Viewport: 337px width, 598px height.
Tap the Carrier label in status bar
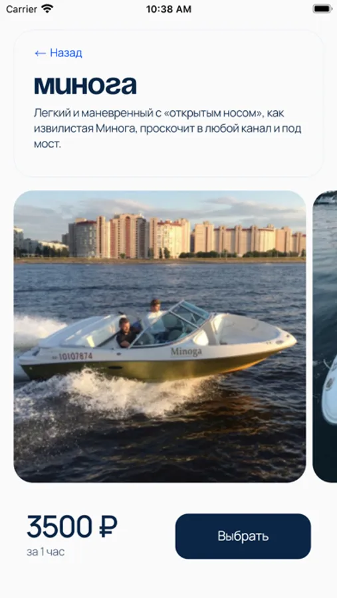(21, 9)
